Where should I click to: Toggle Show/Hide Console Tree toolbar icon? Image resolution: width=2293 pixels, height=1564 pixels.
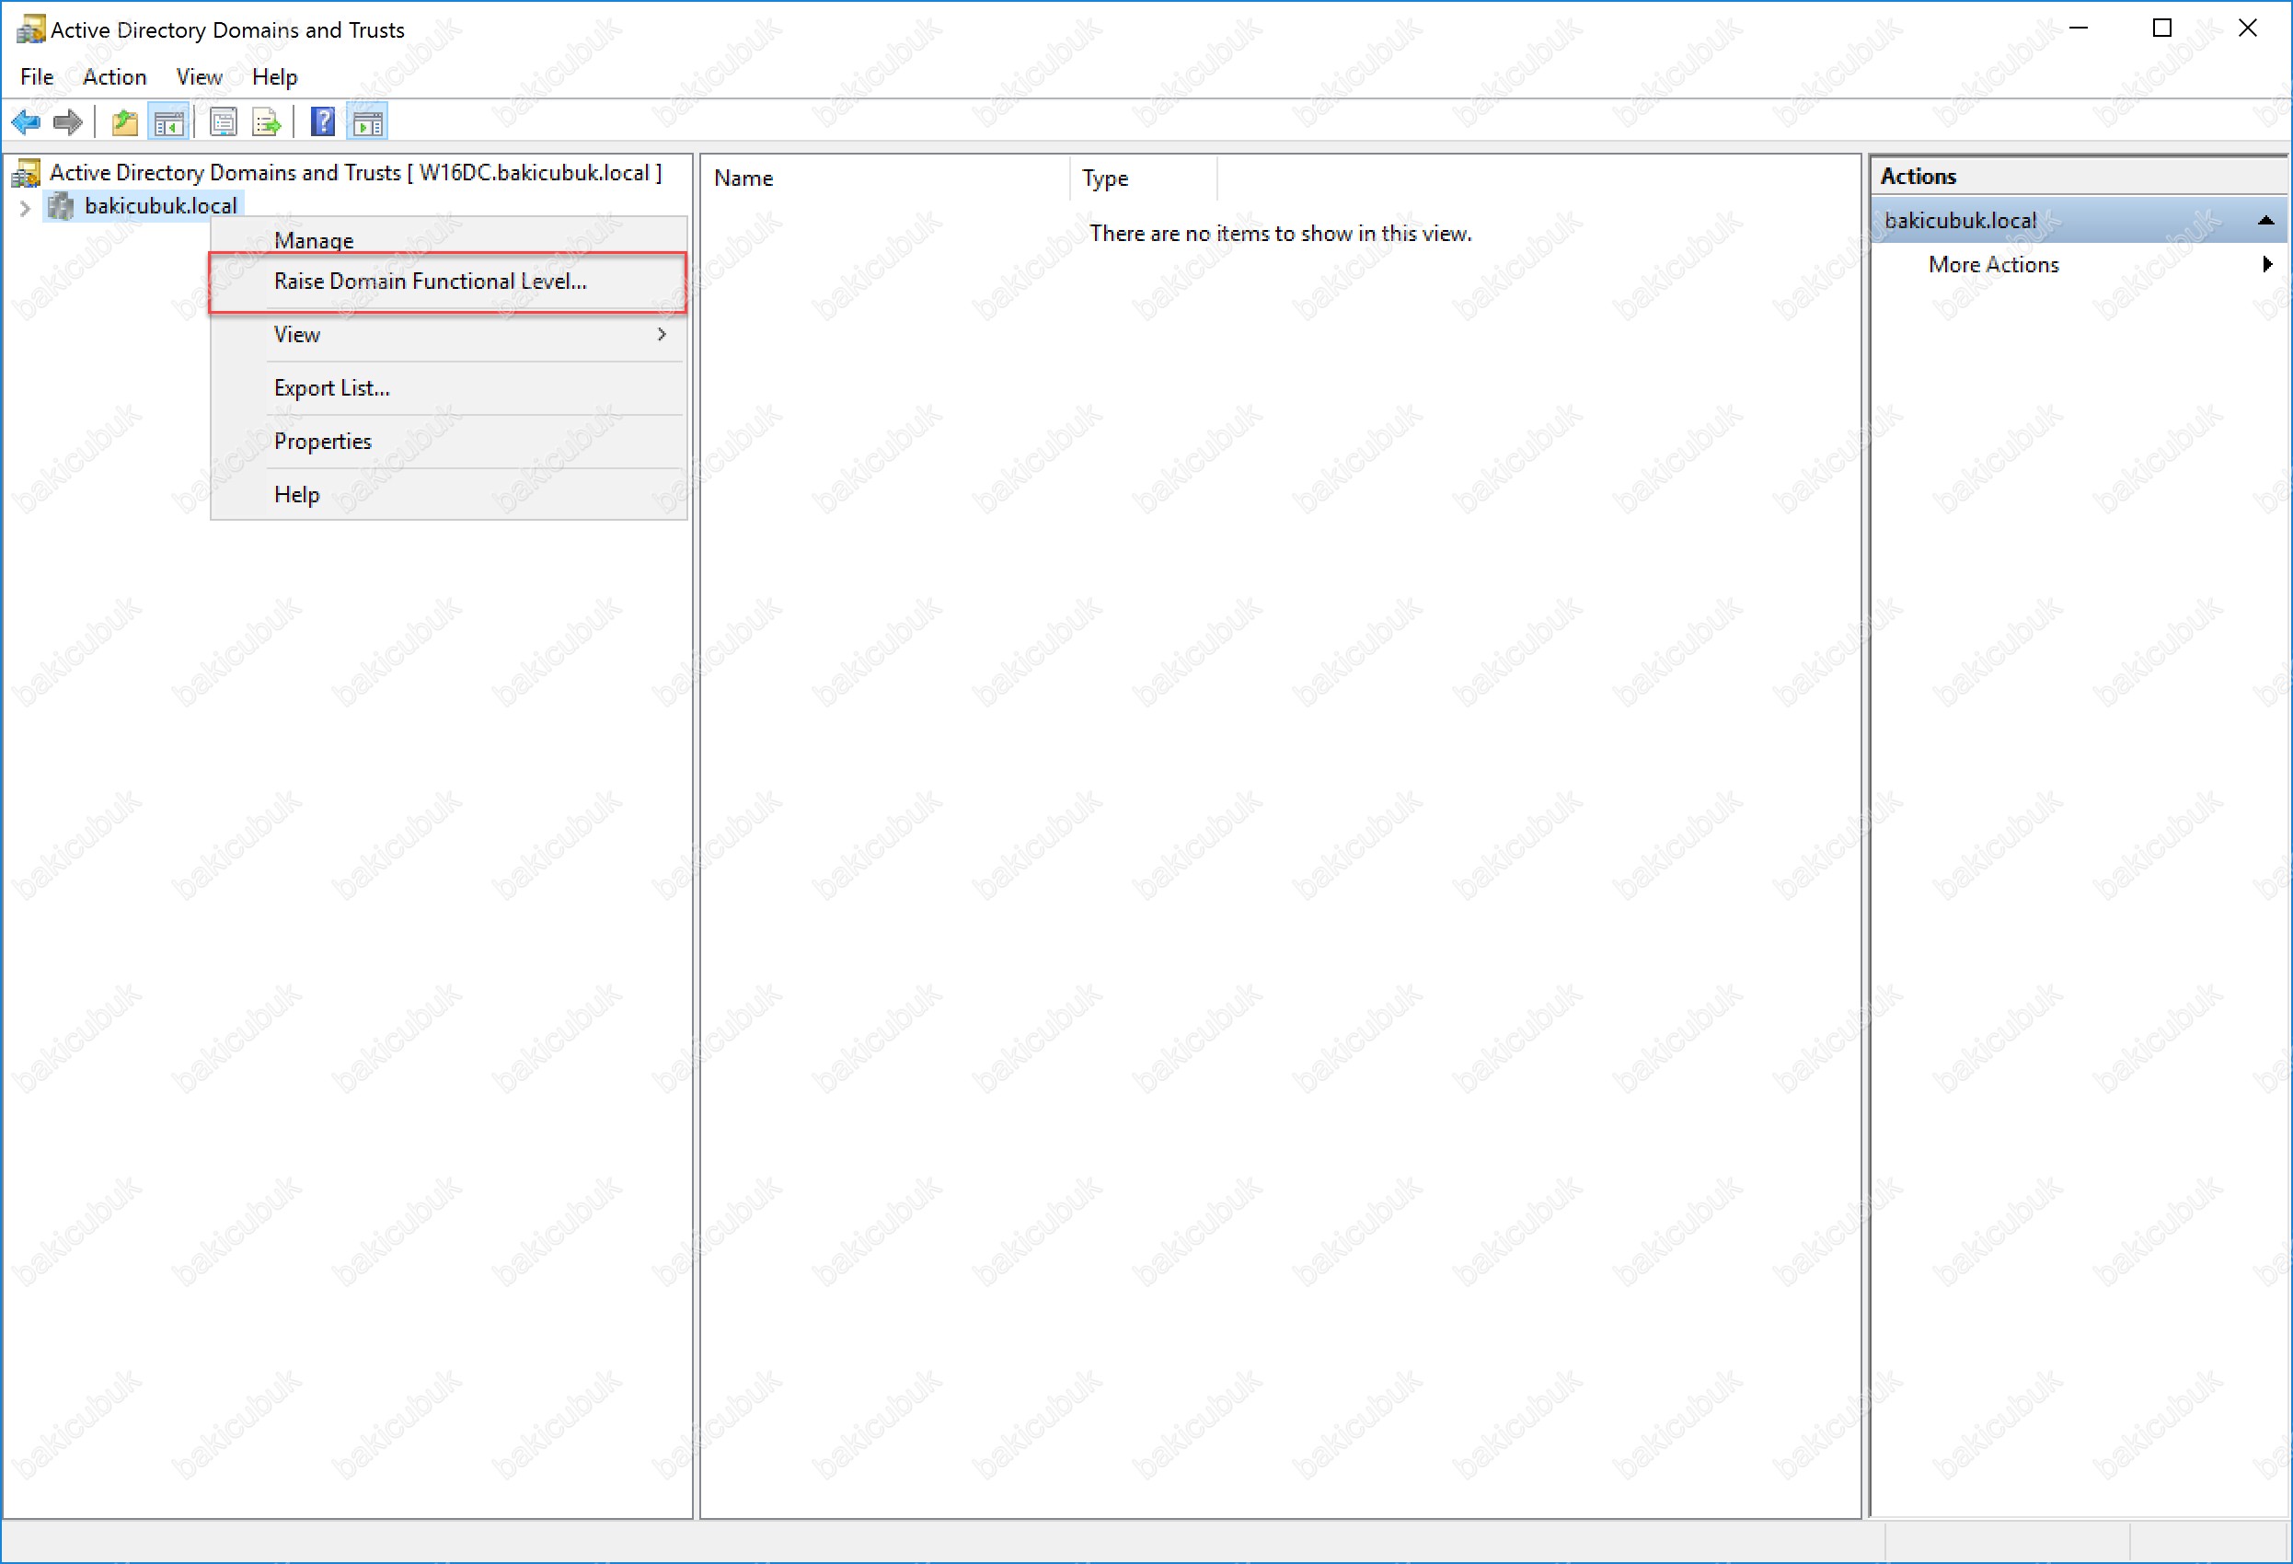168,122
